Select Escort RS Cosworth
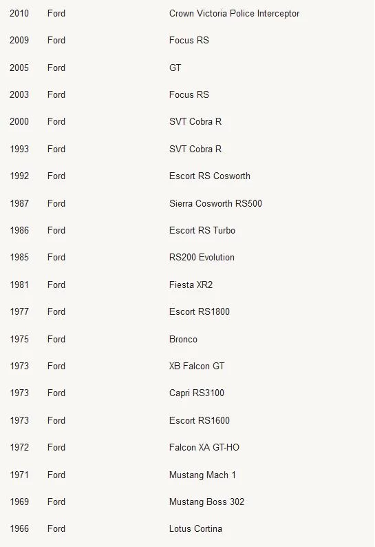 coord(209,176)
